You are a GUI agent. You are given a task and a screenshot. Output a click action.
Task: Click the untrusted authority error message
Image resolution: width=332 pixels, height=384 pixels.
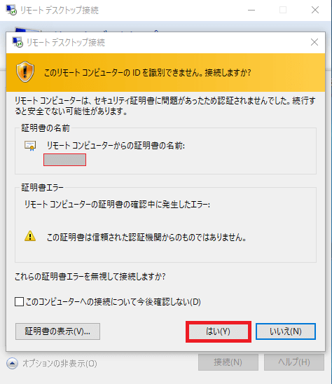click(x=146, y=237)
